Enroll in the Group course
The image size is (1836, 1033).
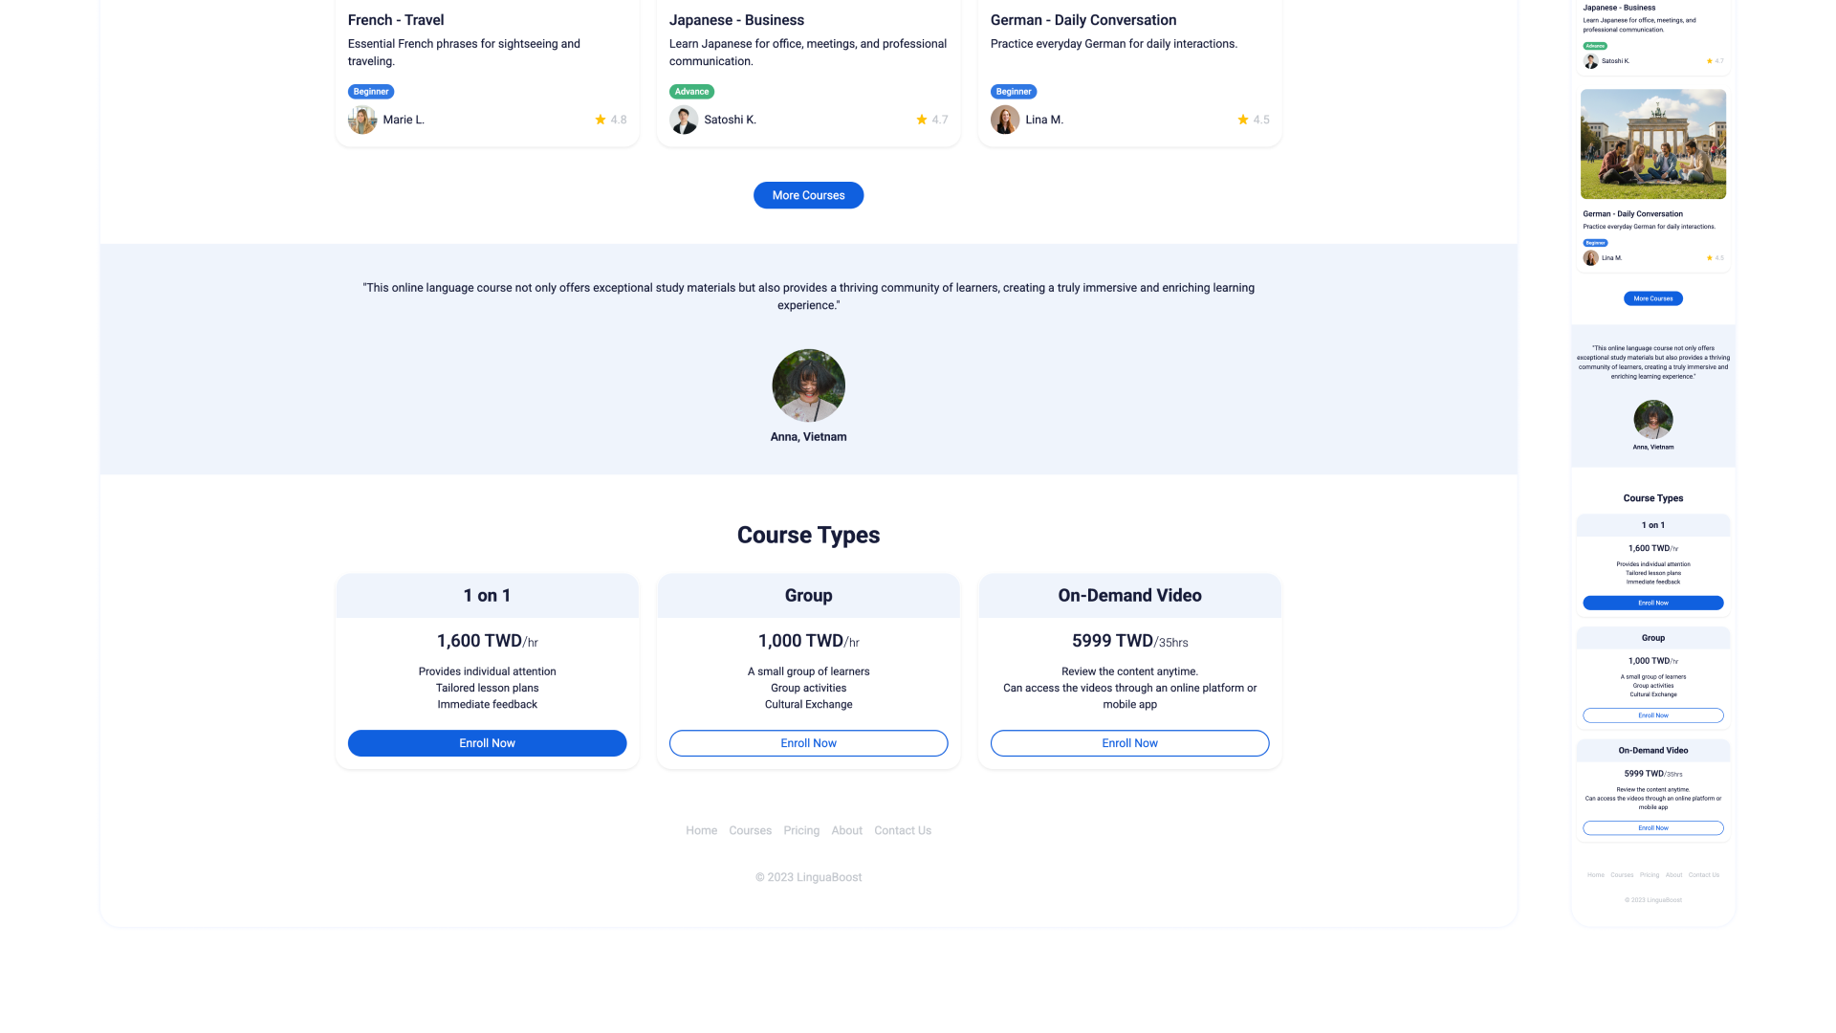(808, 743)
